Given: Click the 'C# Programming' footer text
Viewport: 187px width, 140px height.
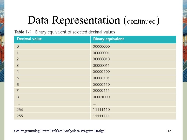Looking at the screenshot, I should pos(59,131).
